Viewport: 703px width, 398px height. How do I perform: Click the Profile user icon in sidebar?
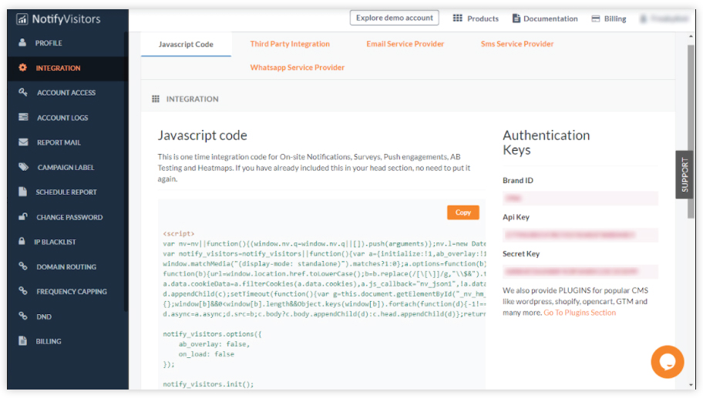click(22, 42)
